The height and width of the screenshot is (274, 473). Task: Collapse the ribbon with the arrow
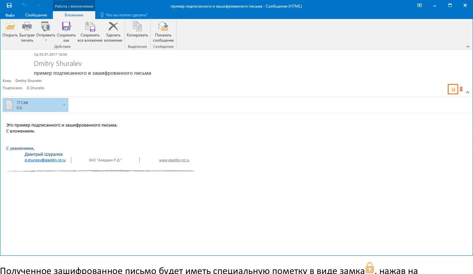(468, 47)
